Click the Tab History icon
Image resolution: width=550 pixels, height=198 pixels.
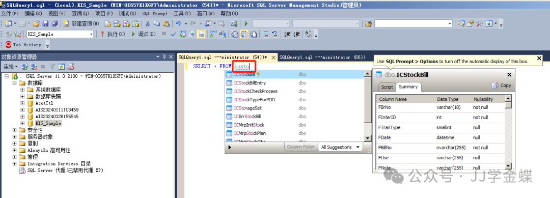pyautogui.click(x=9, y=44)
